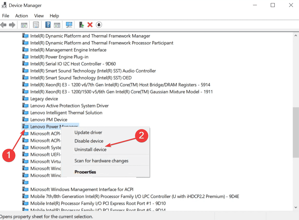Image resolution: width=299 pixels, height=220 pixels.
Task: Open the Help menu
Action: coord(54,16)
